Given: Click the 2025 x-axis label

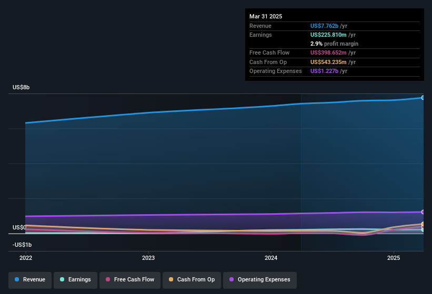Looking at the screenshot, I should coord(394,258).
